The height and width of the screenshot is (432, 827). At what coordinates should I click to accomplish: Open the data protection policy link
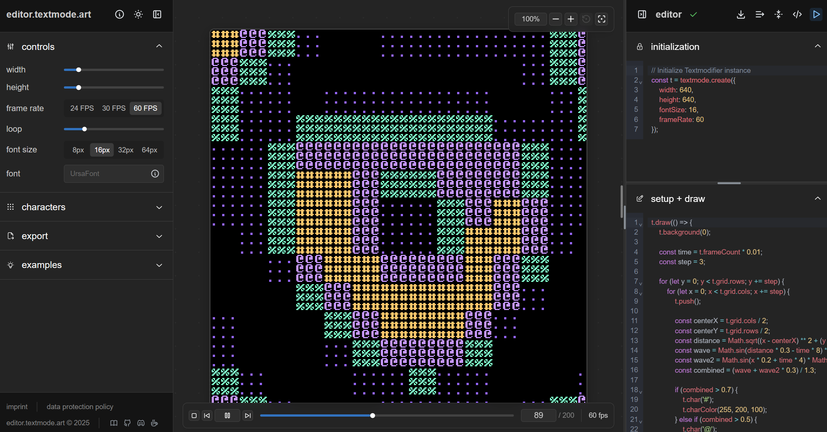tap(80, 406)
